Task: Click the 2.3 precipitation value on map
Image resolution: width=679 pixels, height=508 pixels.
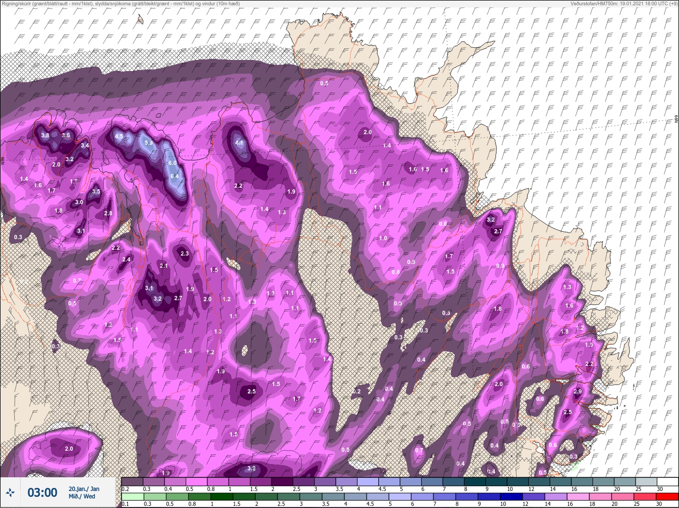Action: (185, 253)
